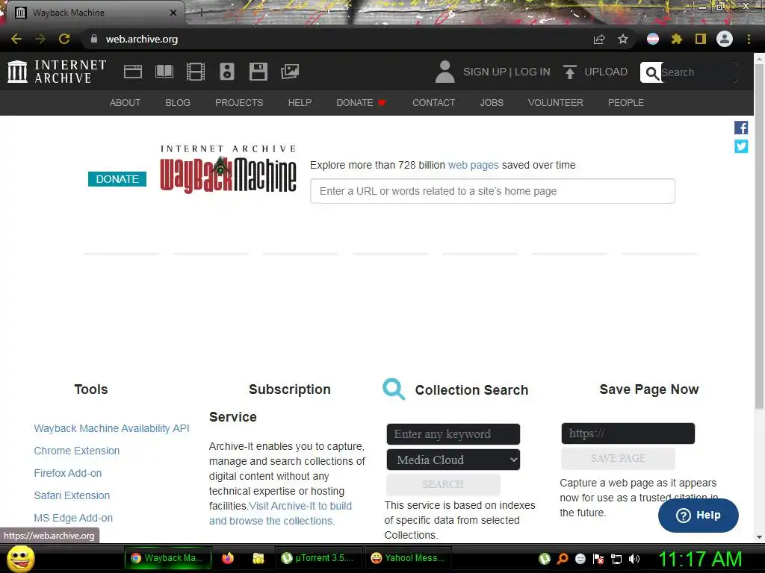Open the Texts book icon

pyautogui.click(x=164, y=72)
